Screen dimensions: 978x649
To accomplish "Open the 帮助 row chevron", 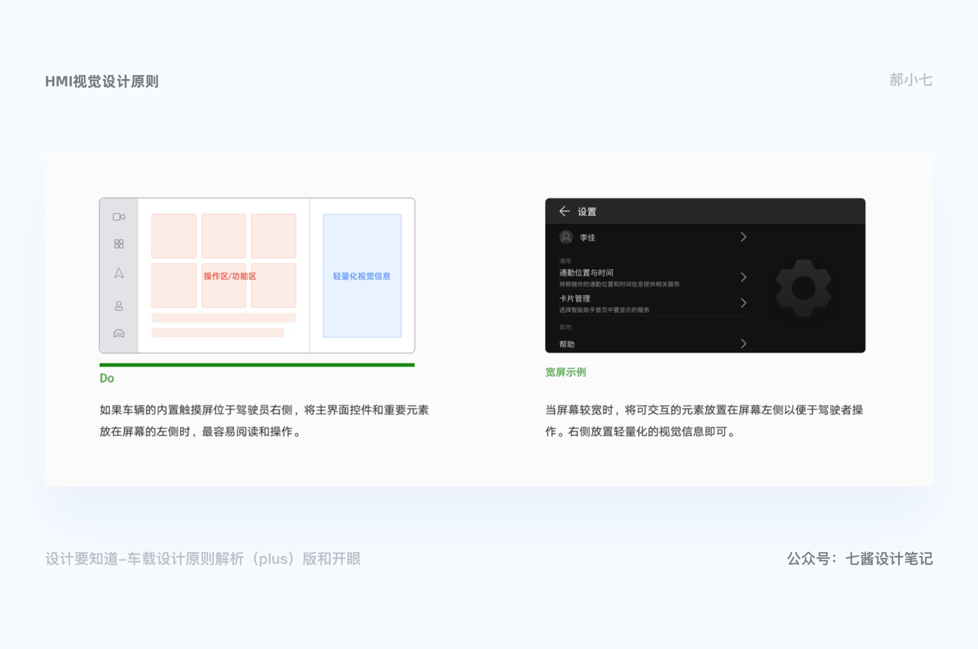I will tap(743, 344).
